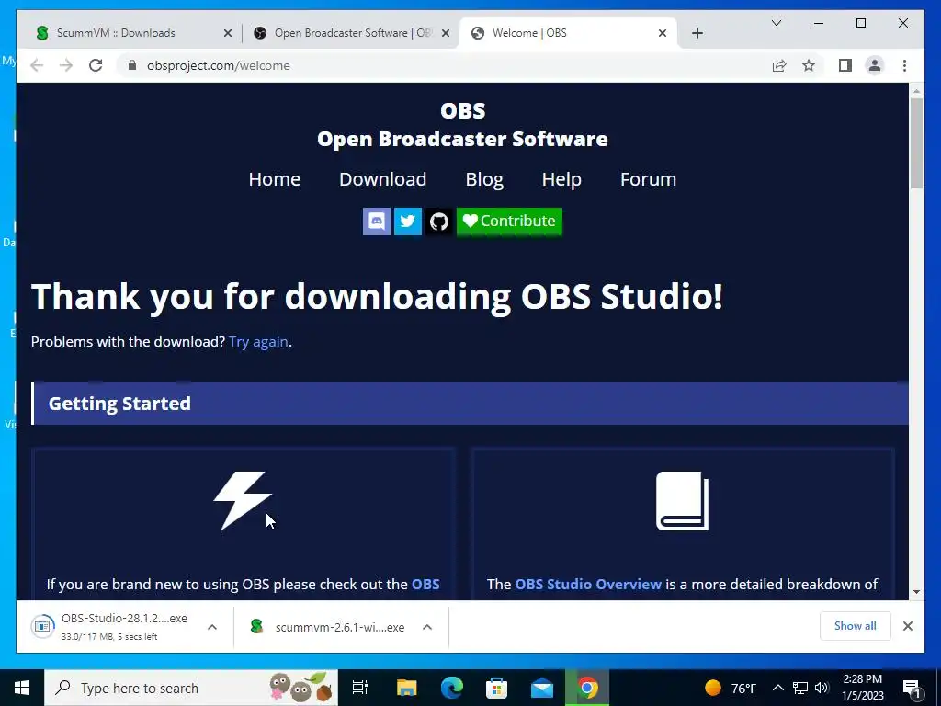Viewport: 941px width, 706px height.
Task: Open the Download nav link
Action: click(383, 179)
